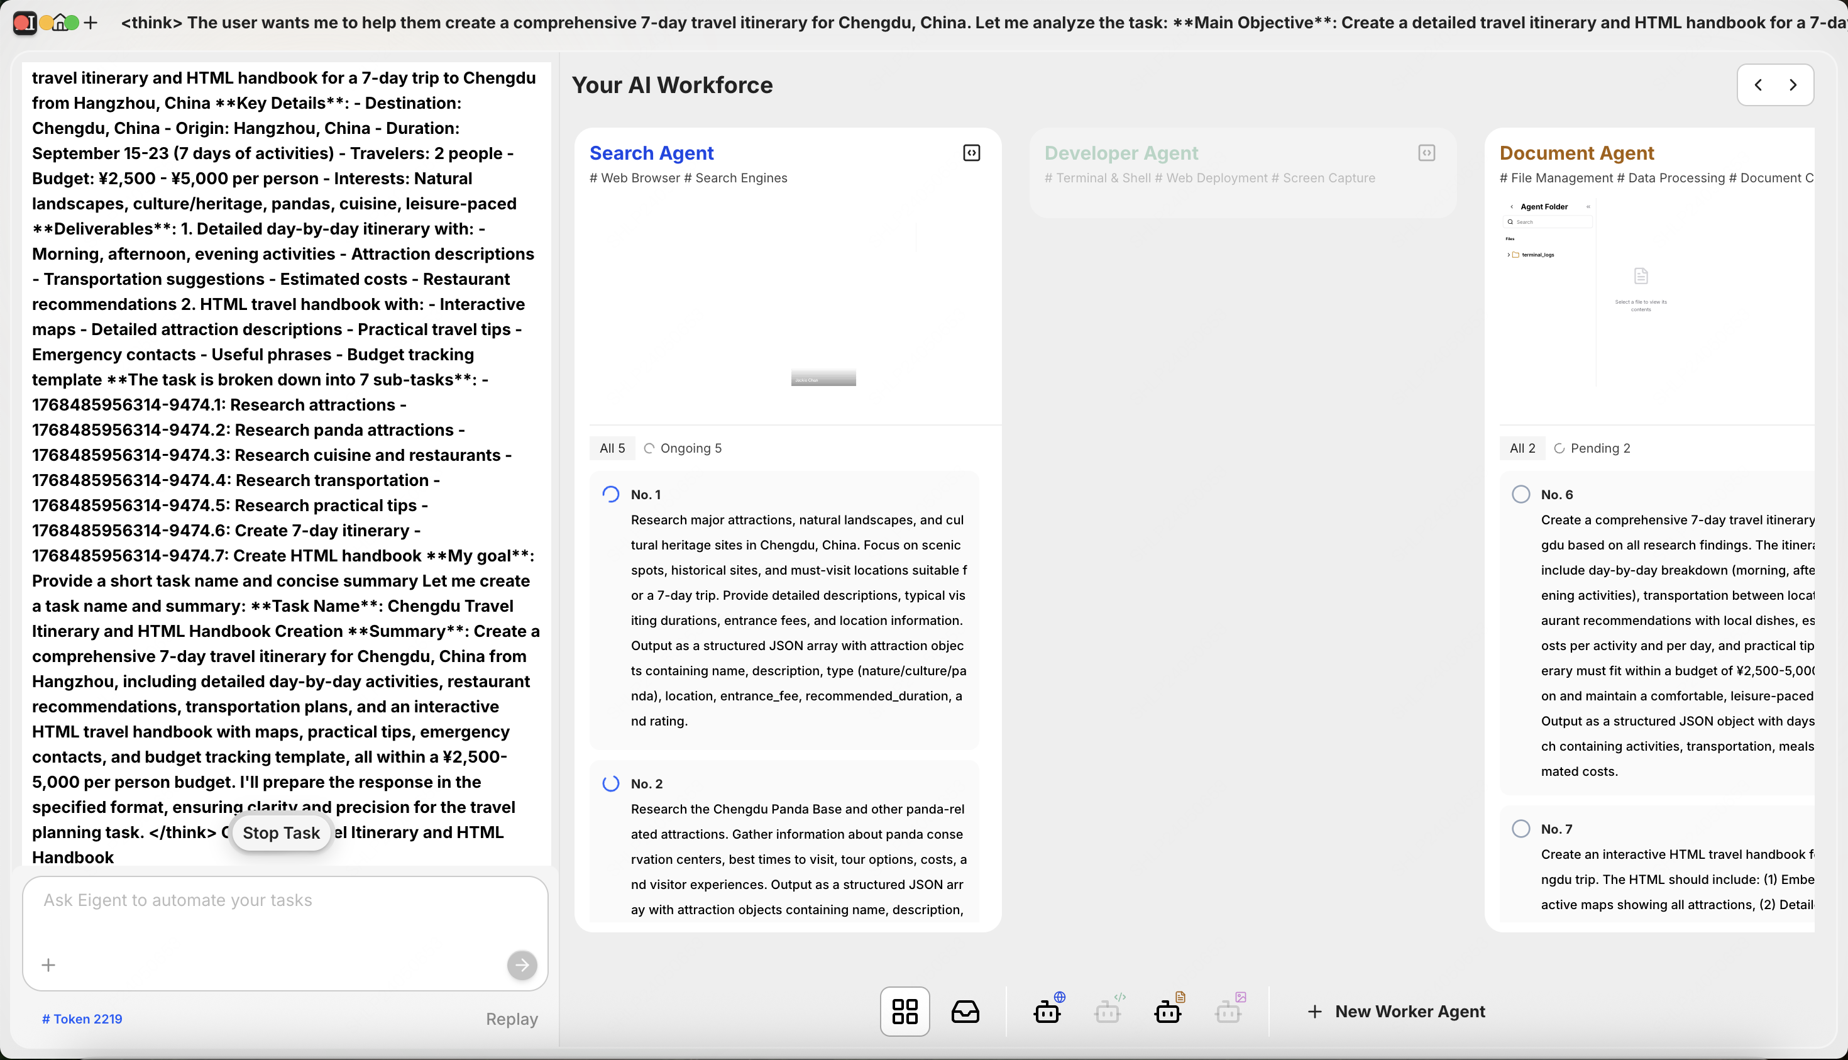Go to next agent with right chevron
The width and height of the screenshot is (1848, 1060).
coord(1793,85)
